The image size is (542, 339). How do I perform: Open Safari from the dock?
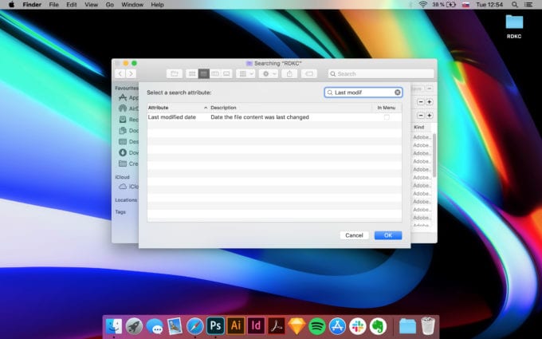[195, 325]
